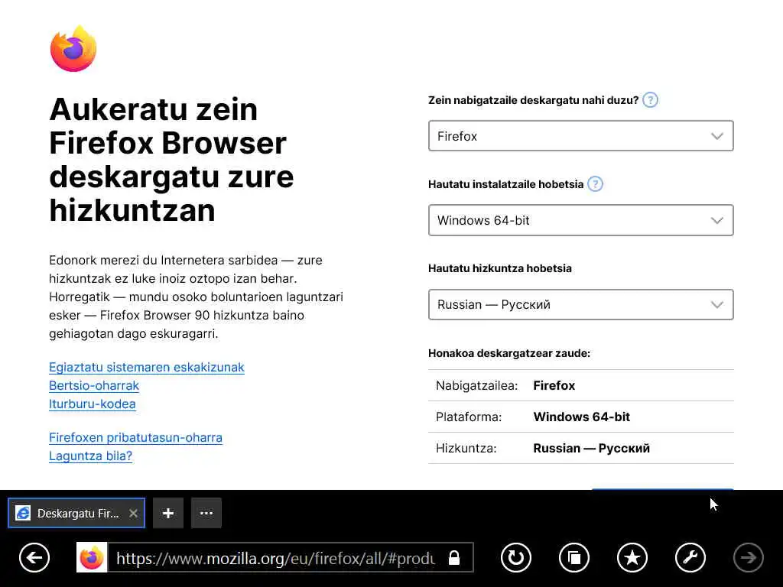Viewport: 783px width, 587px height.
Task: Open favorites with the star icon
Action: [632, 557]
